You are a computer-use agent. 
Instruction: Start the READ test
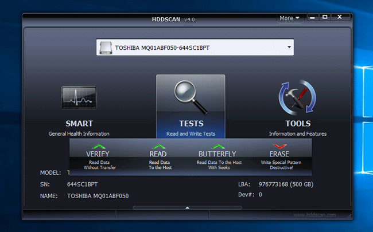(158, 154)
